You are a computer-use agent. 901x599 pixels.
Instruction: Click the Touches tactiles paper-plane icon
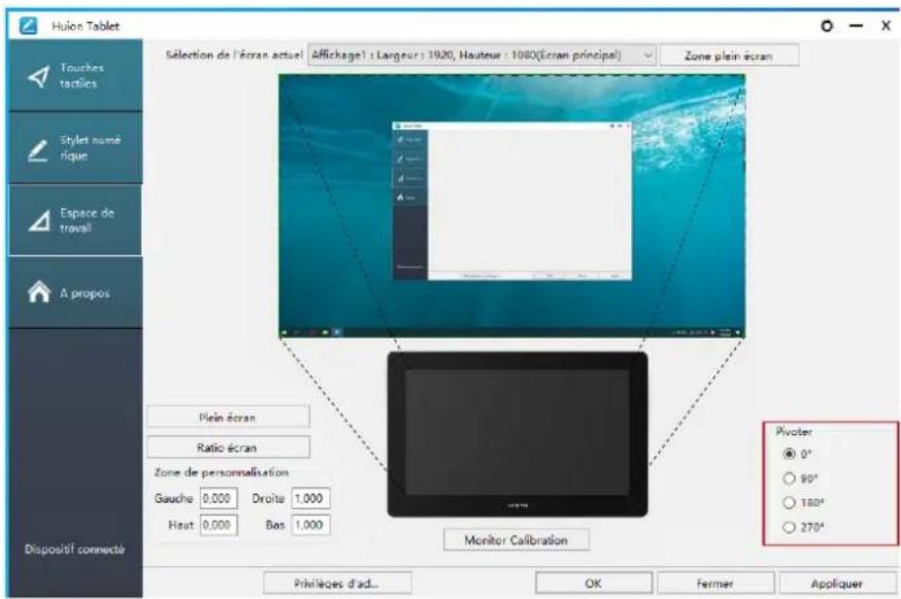coord(39,76)
